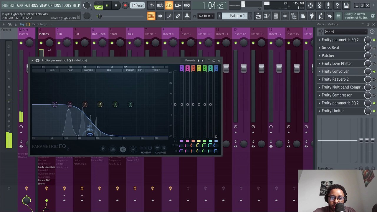
Task: Open the Browser icon in toolbar
Action: 294,16
